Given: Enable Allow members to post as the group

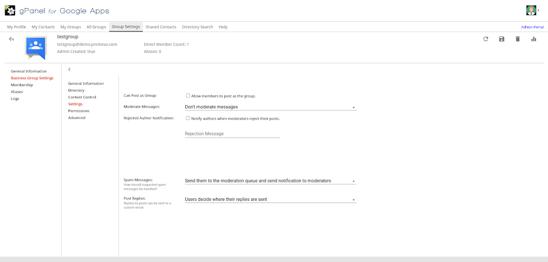Looking at the screenshot, I should tap(188, 96).
